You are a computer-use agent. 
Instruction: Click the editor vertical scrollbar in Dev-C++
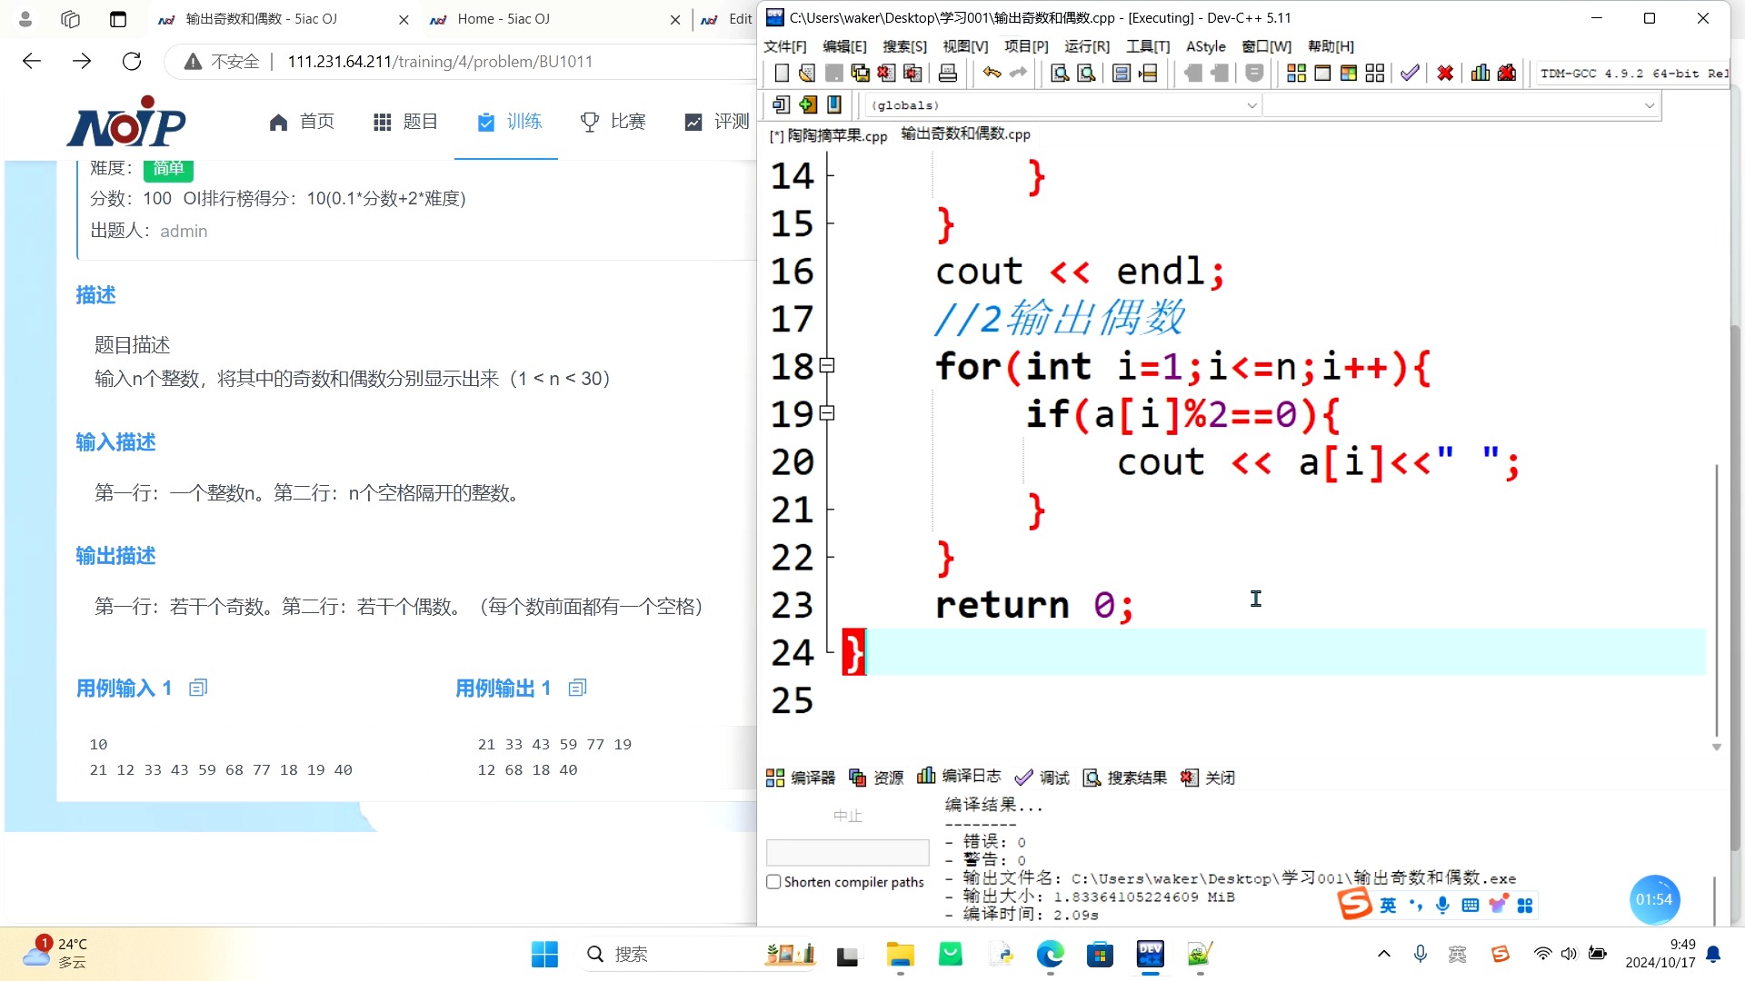coord(1716,599)
